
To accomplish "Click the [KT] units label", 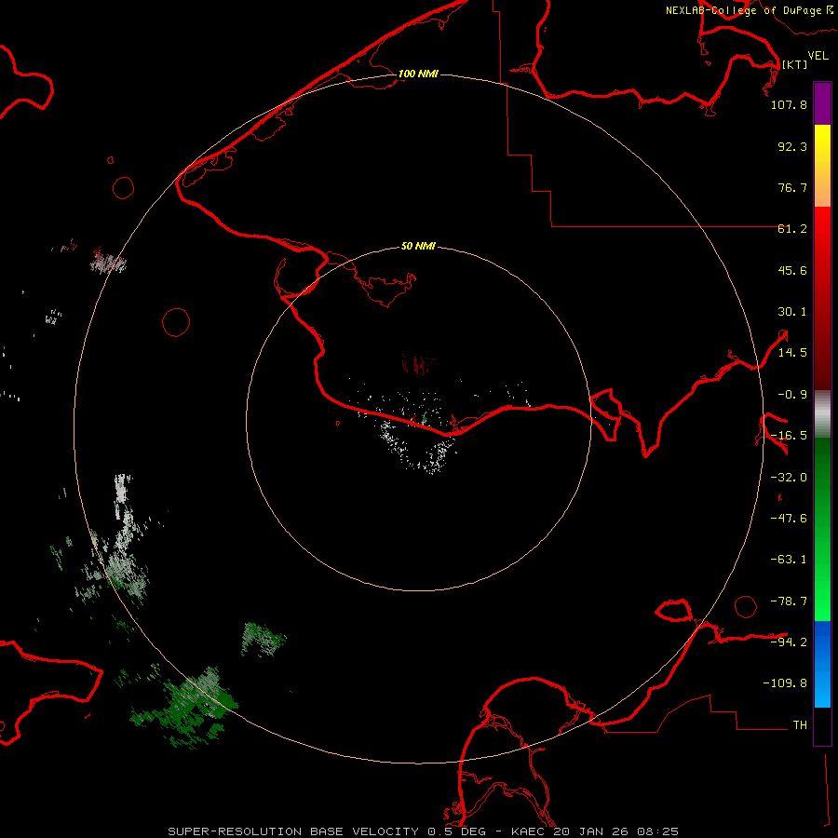I will tap(794, 64).
